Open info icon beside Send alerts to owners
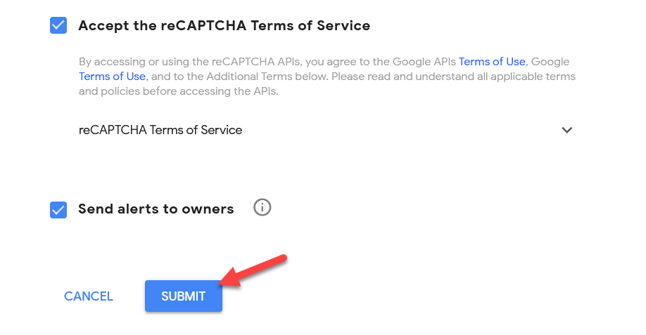Screen dimensions: 646x335 (x=262, y=208)
